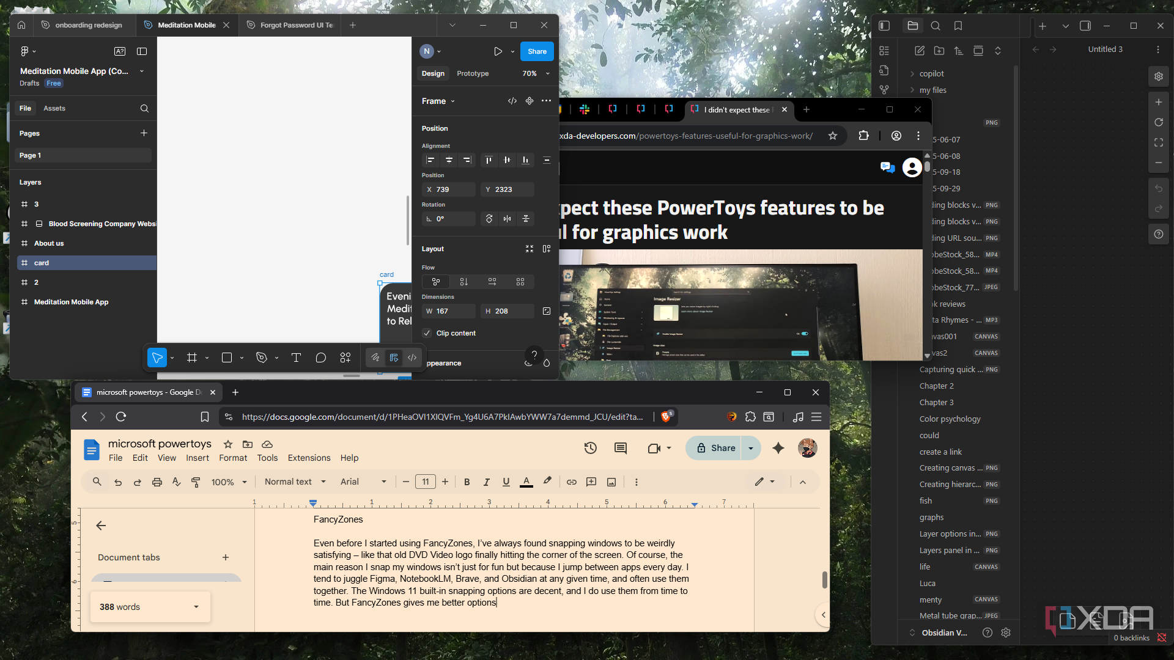The image size is (1174, 660).
Task: Open 100% zoom dropdown in Docs
Action: click(x=229, y=482)
